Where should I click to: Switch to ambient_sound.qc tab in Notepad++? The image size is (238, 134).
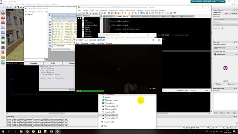click(123, 16)
